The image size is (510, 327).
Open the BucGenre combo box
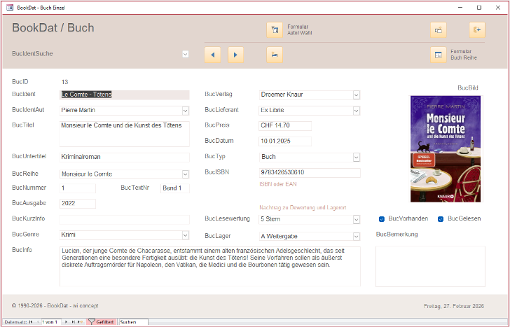(185, 235)
